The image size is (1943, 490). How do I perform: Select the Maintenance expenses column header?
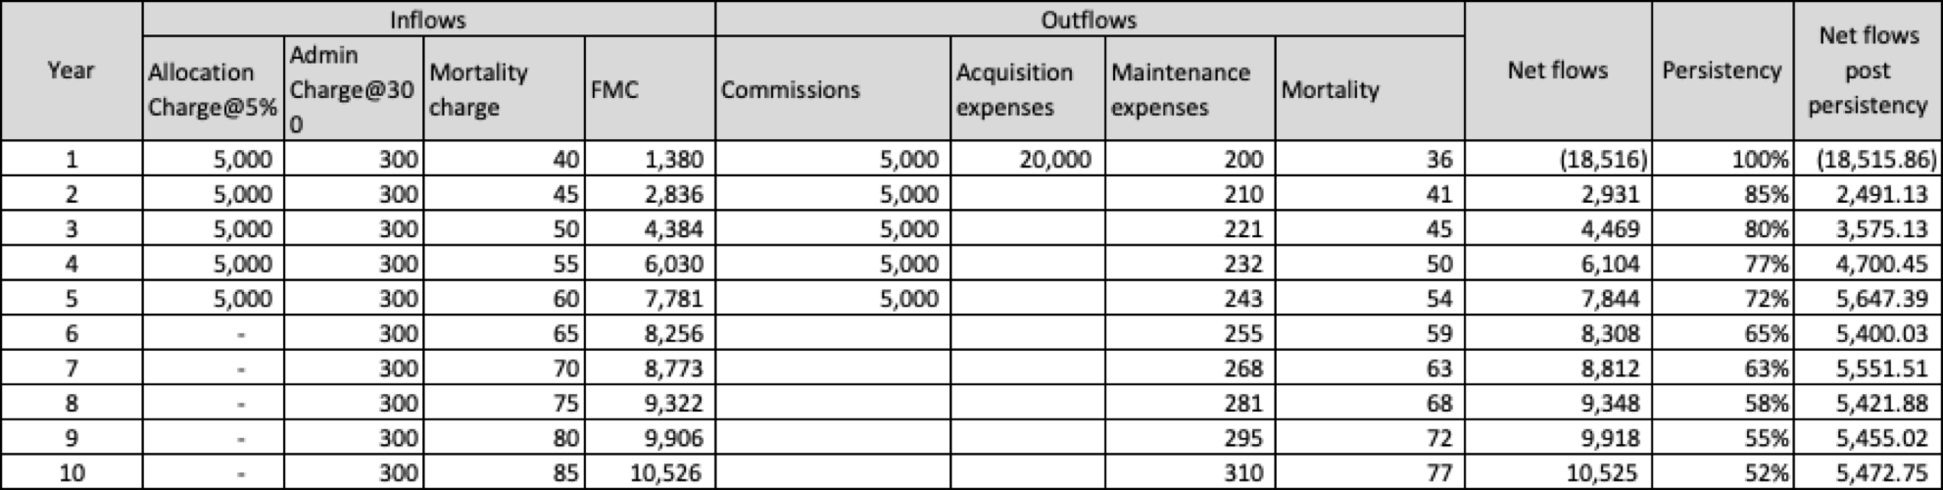[1189, 89]
